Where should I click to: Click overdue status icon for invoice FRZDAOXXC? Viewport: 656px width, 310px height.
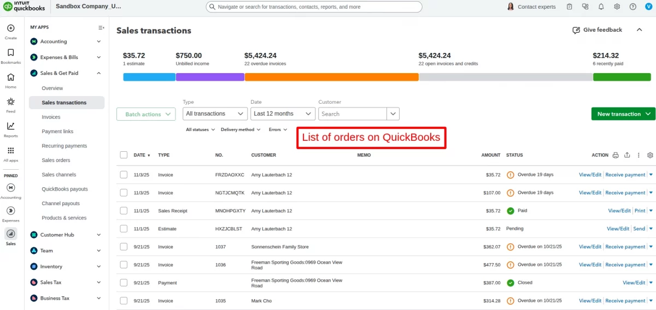(x=510, y=175)
